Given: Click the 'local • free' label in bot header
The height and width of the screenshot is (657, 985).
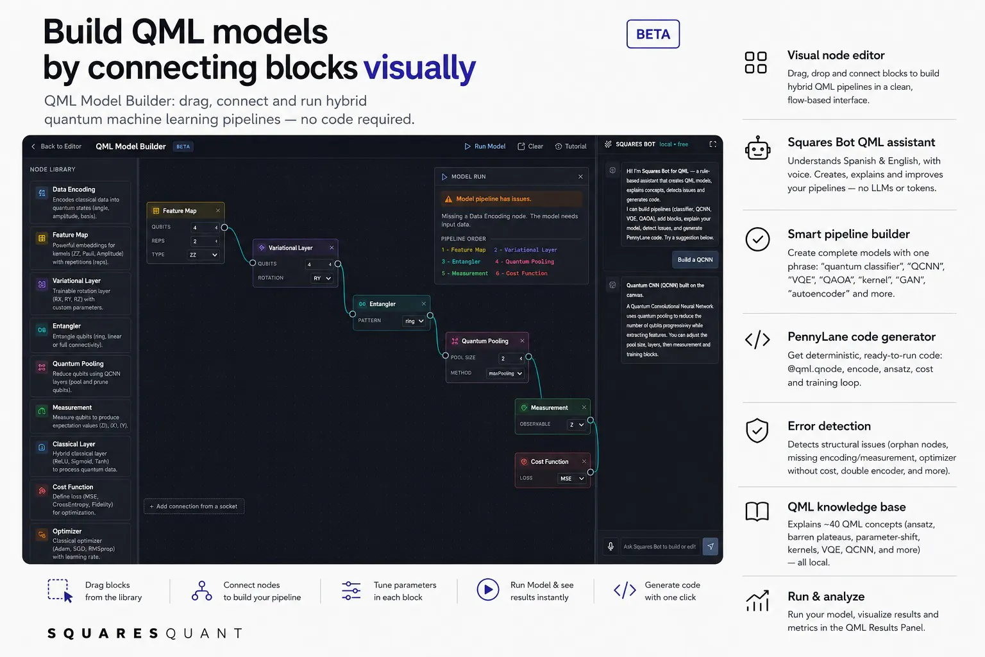Looking at the screenshot, I should [673, 144].
